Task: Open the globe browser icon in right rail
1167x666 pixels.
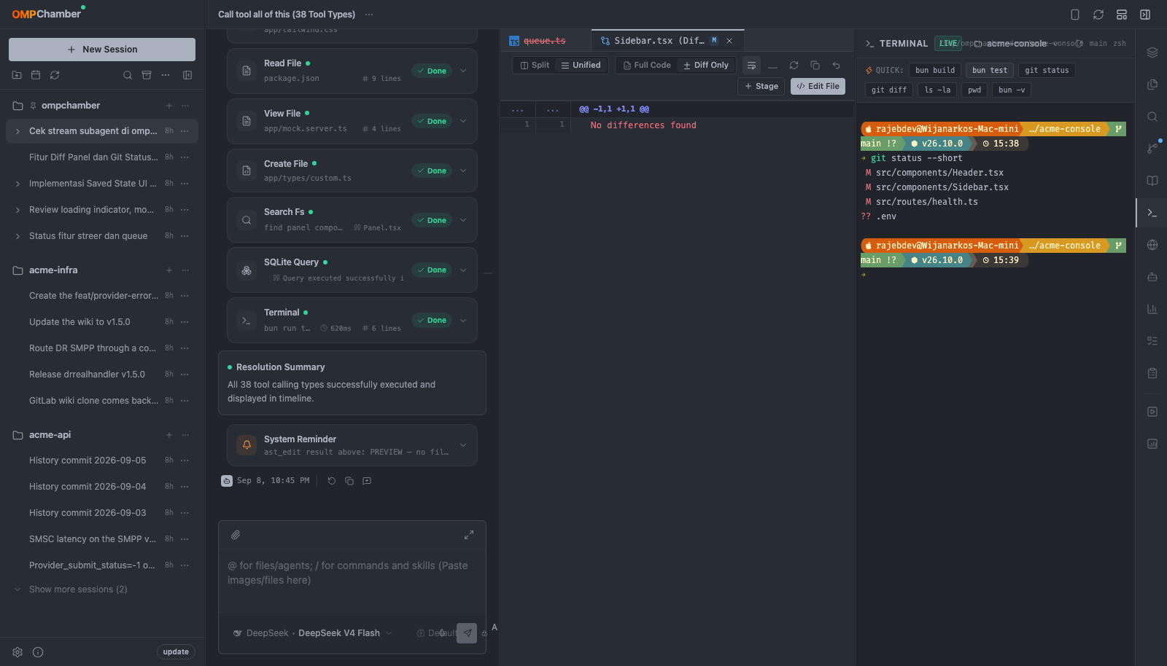Action: (1152, 245)
